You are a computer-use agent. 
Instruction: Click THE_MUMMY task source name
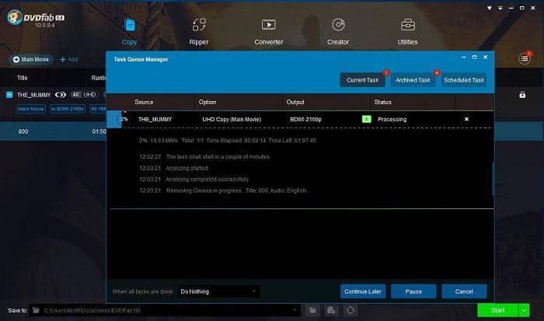155,120
